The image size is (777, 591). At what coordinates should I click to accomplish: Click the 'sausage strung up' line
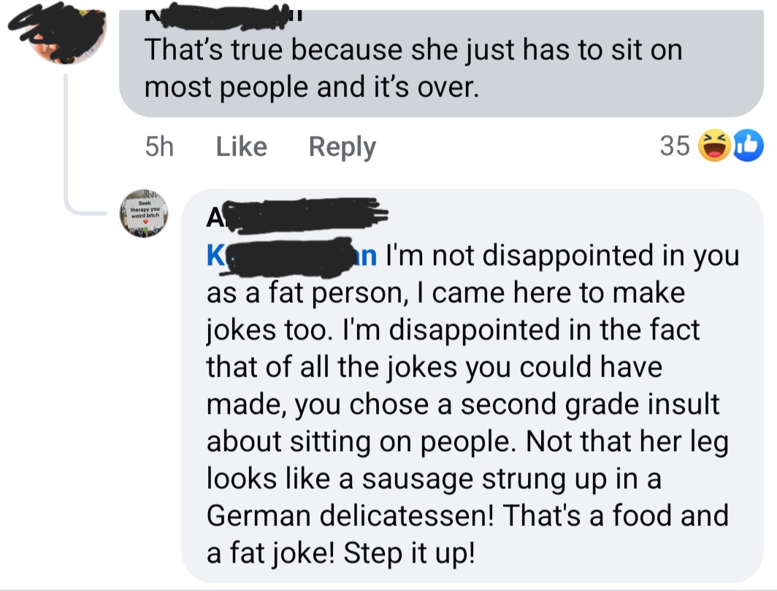coord(434,479)
